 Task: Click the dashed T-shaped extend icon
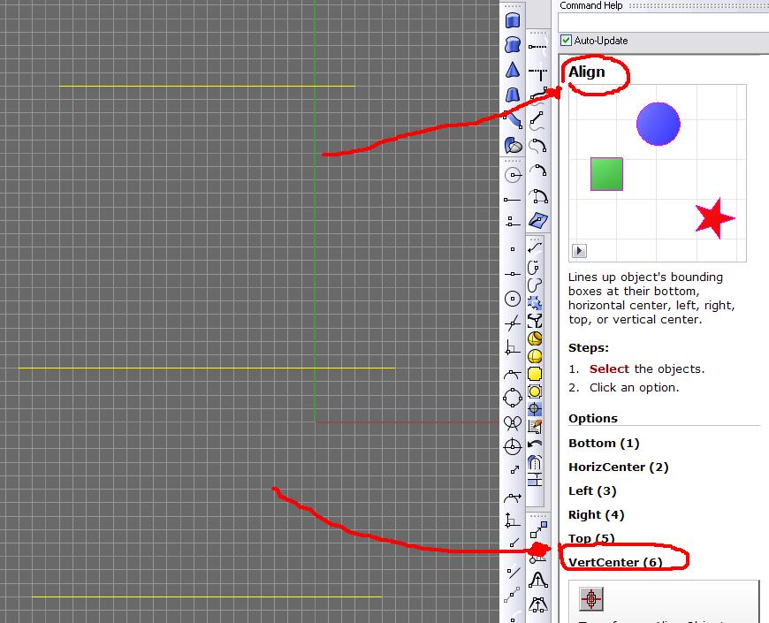coord(538,73)
